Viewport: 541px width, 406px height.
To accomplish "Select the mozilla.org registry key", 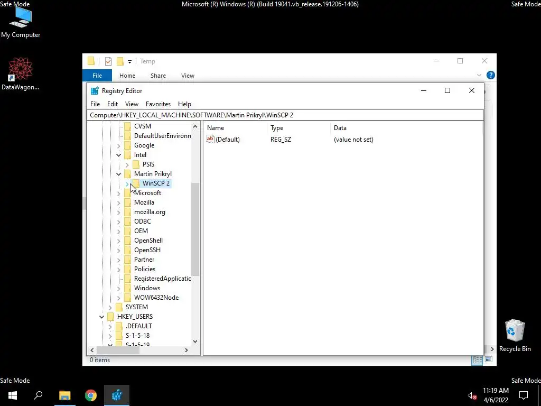I will (x=150, y=212).
